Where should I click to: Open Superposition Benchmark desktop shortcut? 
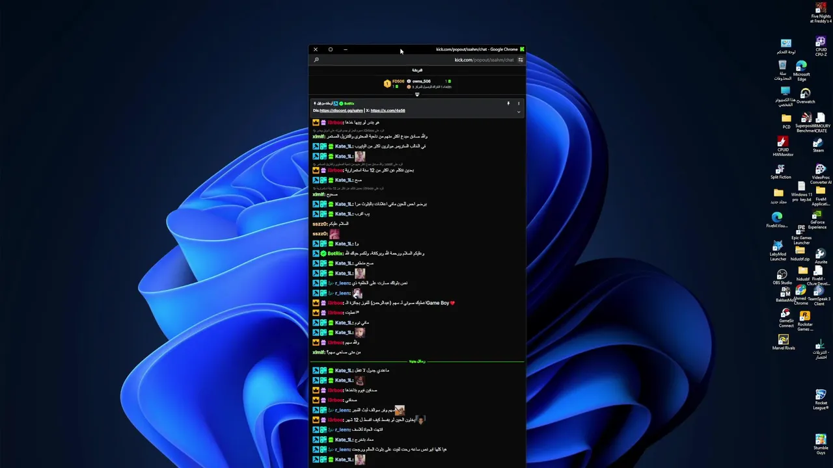[806, 122]
